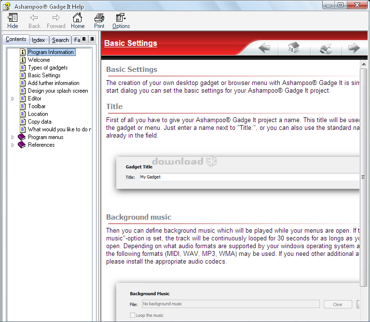The width and height of the screenshot is (370, 322).
Task: Select the Program menus label
Action: coord(46,137)
